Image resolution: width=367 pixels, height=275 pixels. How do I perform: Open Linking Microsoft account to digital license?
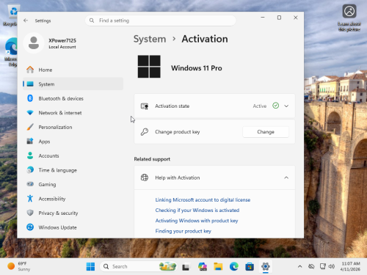pos(203,199)
